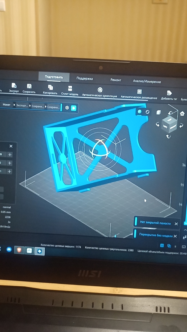This screenshot has width=187, height=332.
Task: Click the last Сохрани... workflow step
Action: pyautogui.click(x=53, y=107)
